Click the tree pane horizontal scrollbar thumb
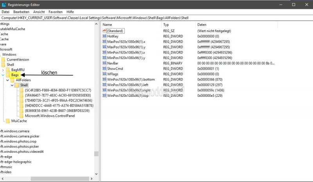 [60, 178]
